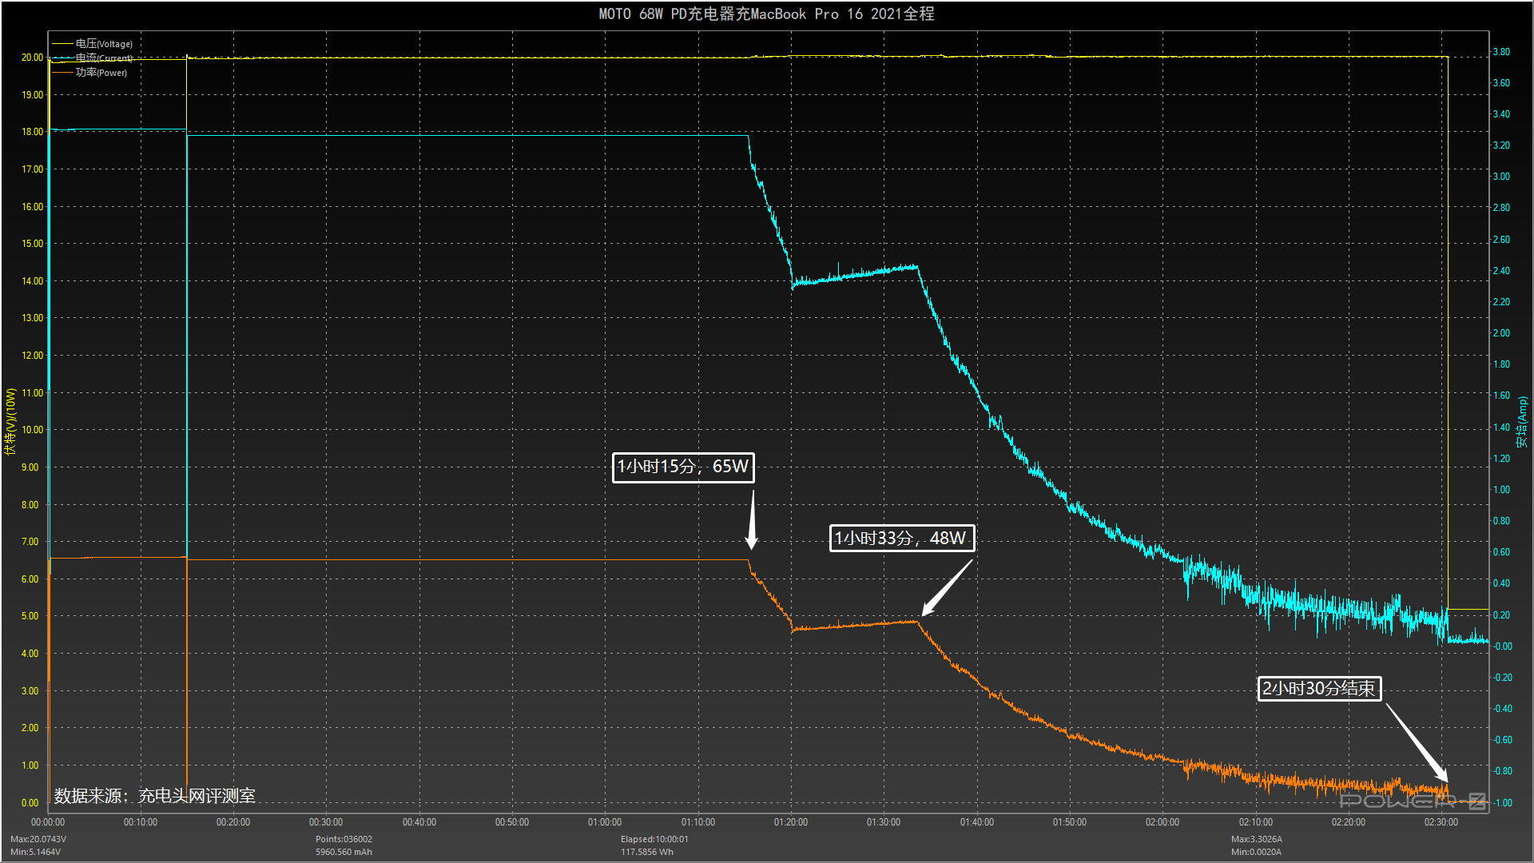Click the Max:3.3026A status value
Viewport: 1534px width, 863px height.
1257,839
